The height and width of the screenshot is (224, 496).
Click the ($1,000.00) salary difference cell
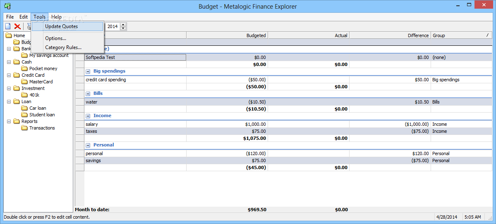click(x=391, y=124)
